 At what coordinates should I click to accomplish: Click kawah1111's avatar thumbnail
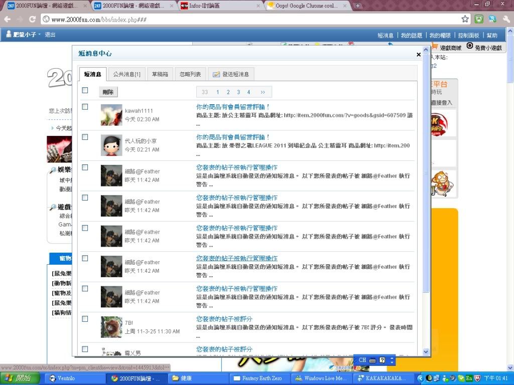(x=111, y=115)
